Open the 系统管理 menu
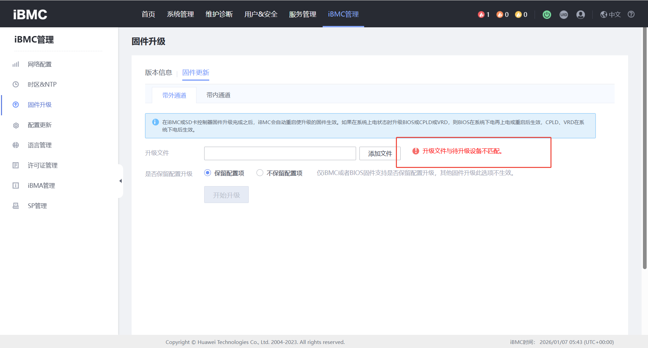648x348 pixels. [180, 14]
